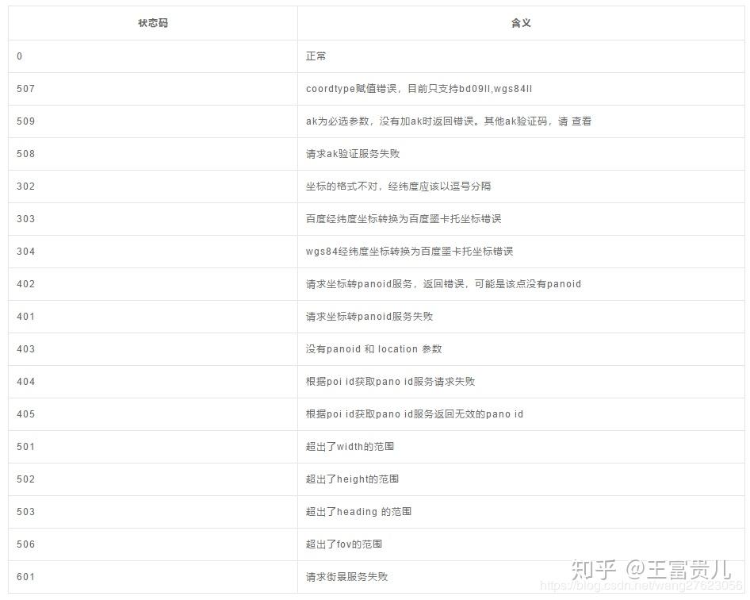This screenshot has width=750, height=600.
Task: Click 超出了width的范围 description
Action: [350, 448]
